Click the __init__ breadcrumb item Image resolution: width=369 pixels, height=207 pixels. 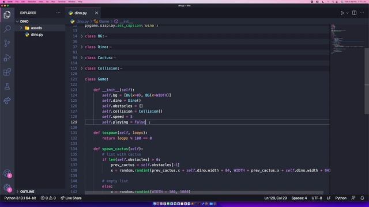click(124, 22)
